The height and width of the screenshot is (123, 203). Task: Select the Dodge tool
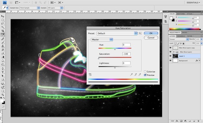pyautogui.click(x=3, y=64)
